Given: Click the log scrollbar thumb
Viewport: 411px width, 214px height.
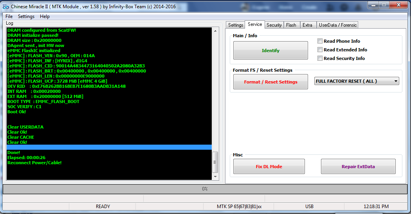Looking at the screenshot, I should (215, 162).
